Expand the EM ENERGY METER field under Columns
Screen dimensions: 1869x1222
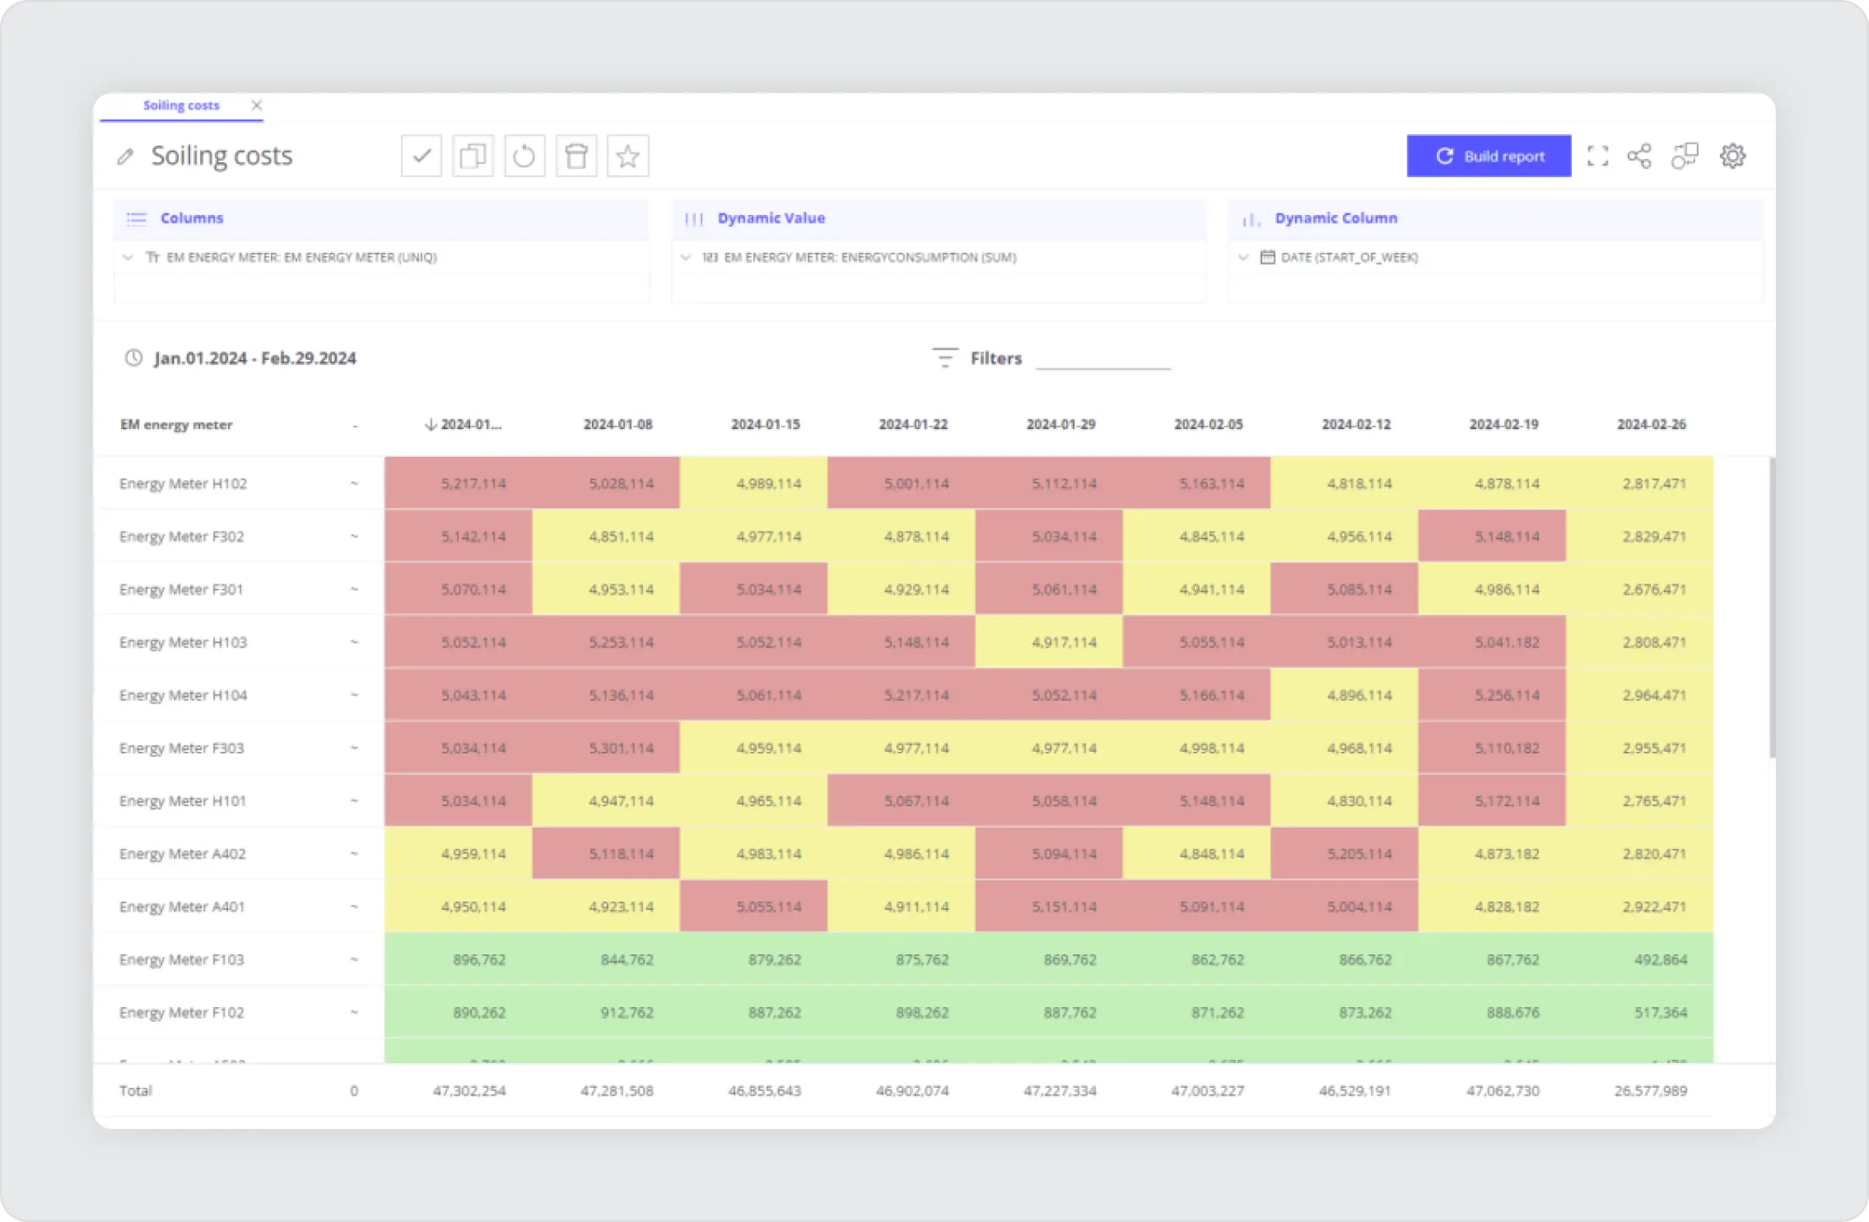click(128, 257)
